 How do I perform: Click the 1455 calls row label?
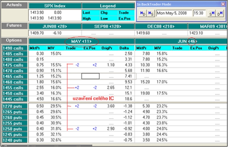coord(15,88)
